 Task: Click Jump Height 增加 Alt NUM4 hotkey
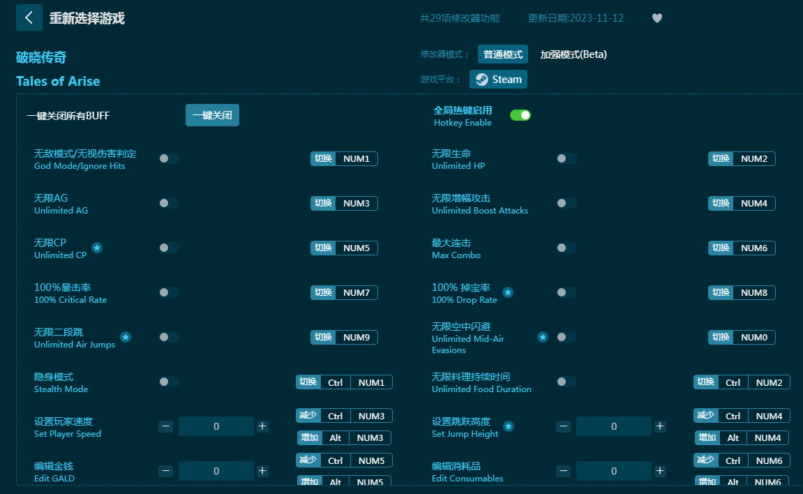[x=742, y=437]
